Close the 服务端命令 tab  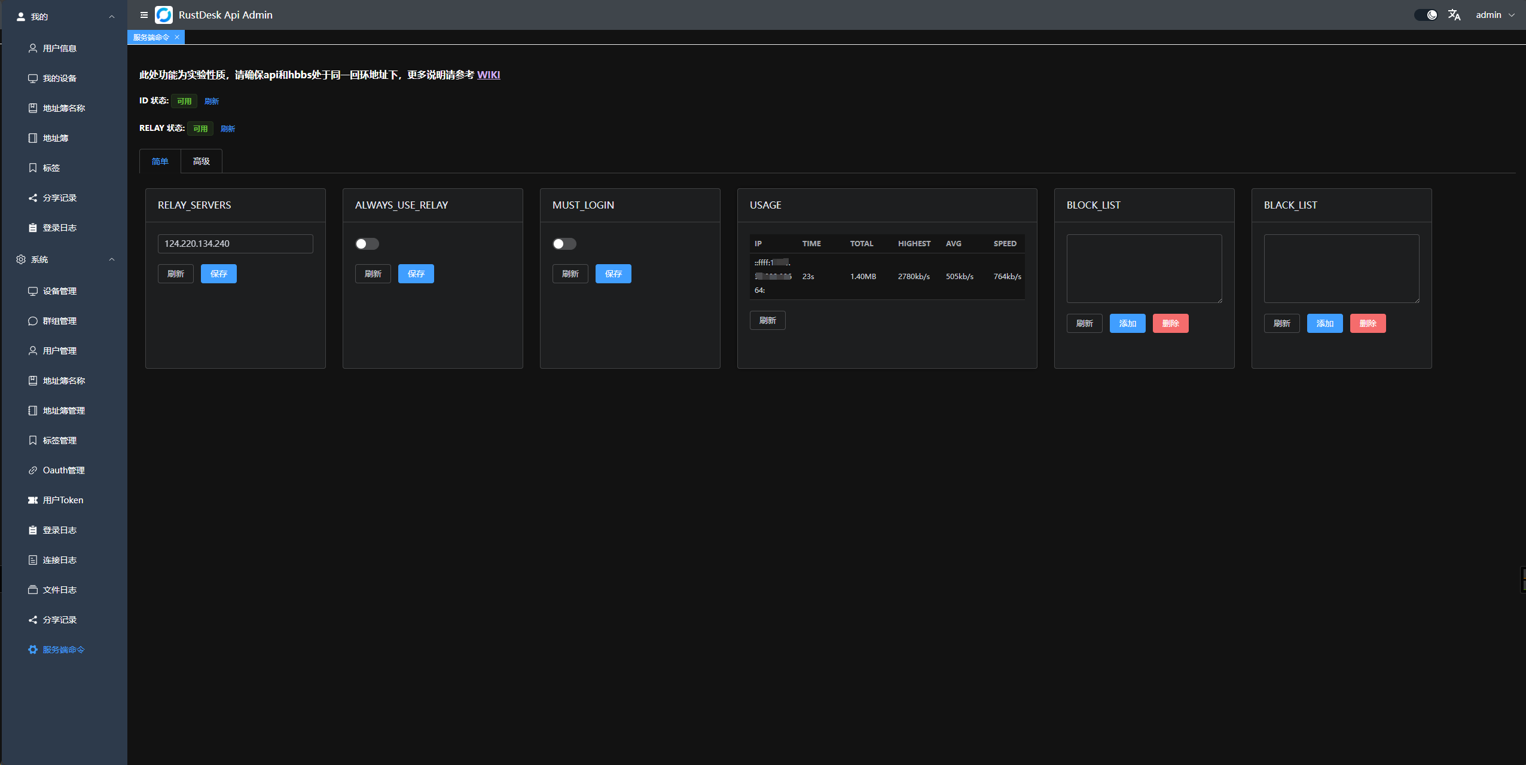tap(178, 37)
